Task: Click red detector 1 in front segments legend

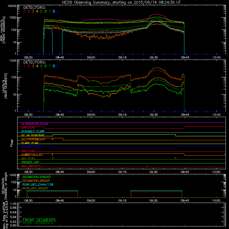Action: click(25, 11)
